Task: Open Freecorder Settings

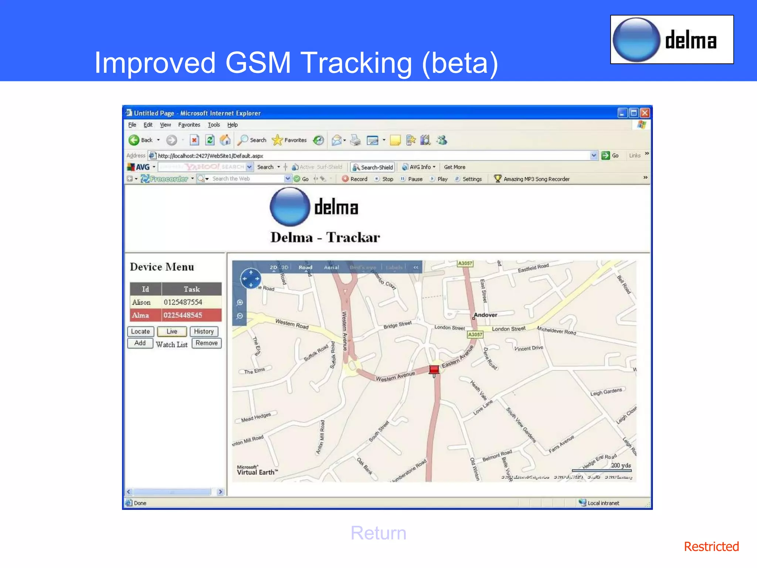Action: (468, 179)
